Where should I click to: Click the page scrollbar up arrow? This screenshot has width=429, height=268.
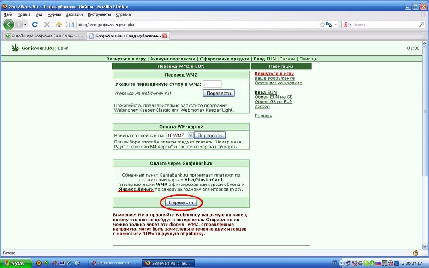click(425, 43)
